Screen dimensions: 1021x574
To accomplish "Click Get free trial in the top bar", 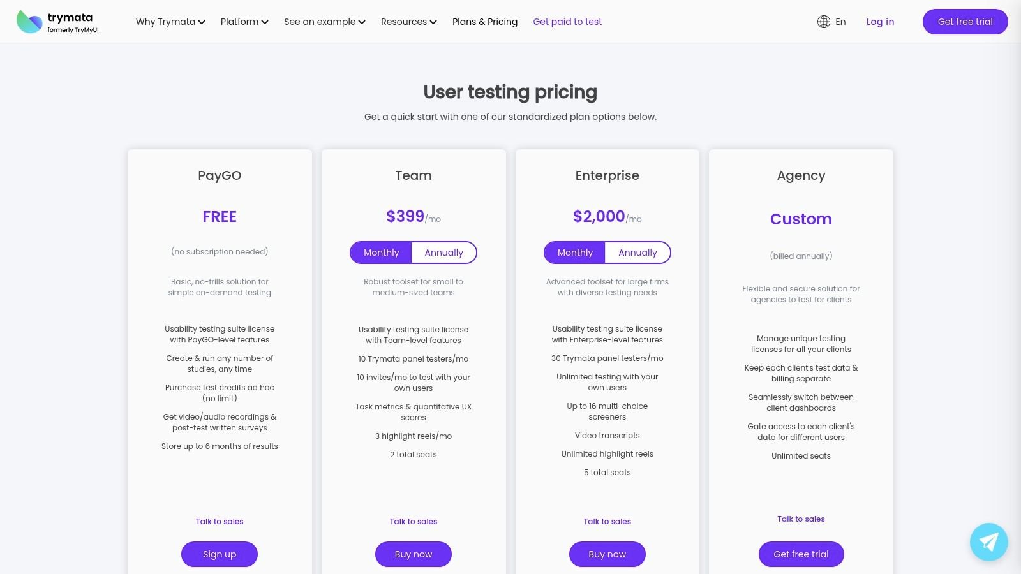I will coord(965,21).
